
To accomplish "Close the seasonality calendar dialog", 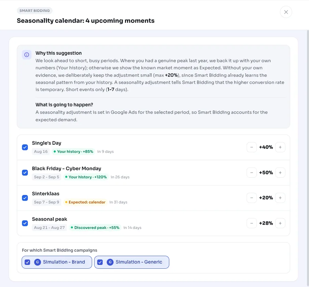I will click(286, 12).
